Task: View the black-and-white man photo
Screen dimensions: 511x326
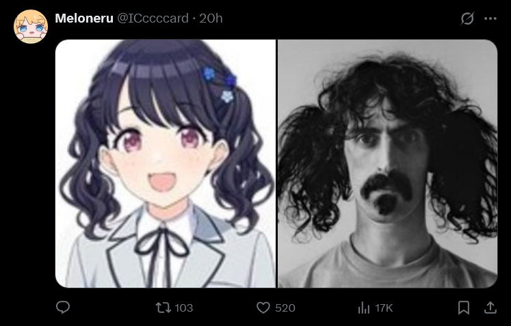Action: [387, 163]
